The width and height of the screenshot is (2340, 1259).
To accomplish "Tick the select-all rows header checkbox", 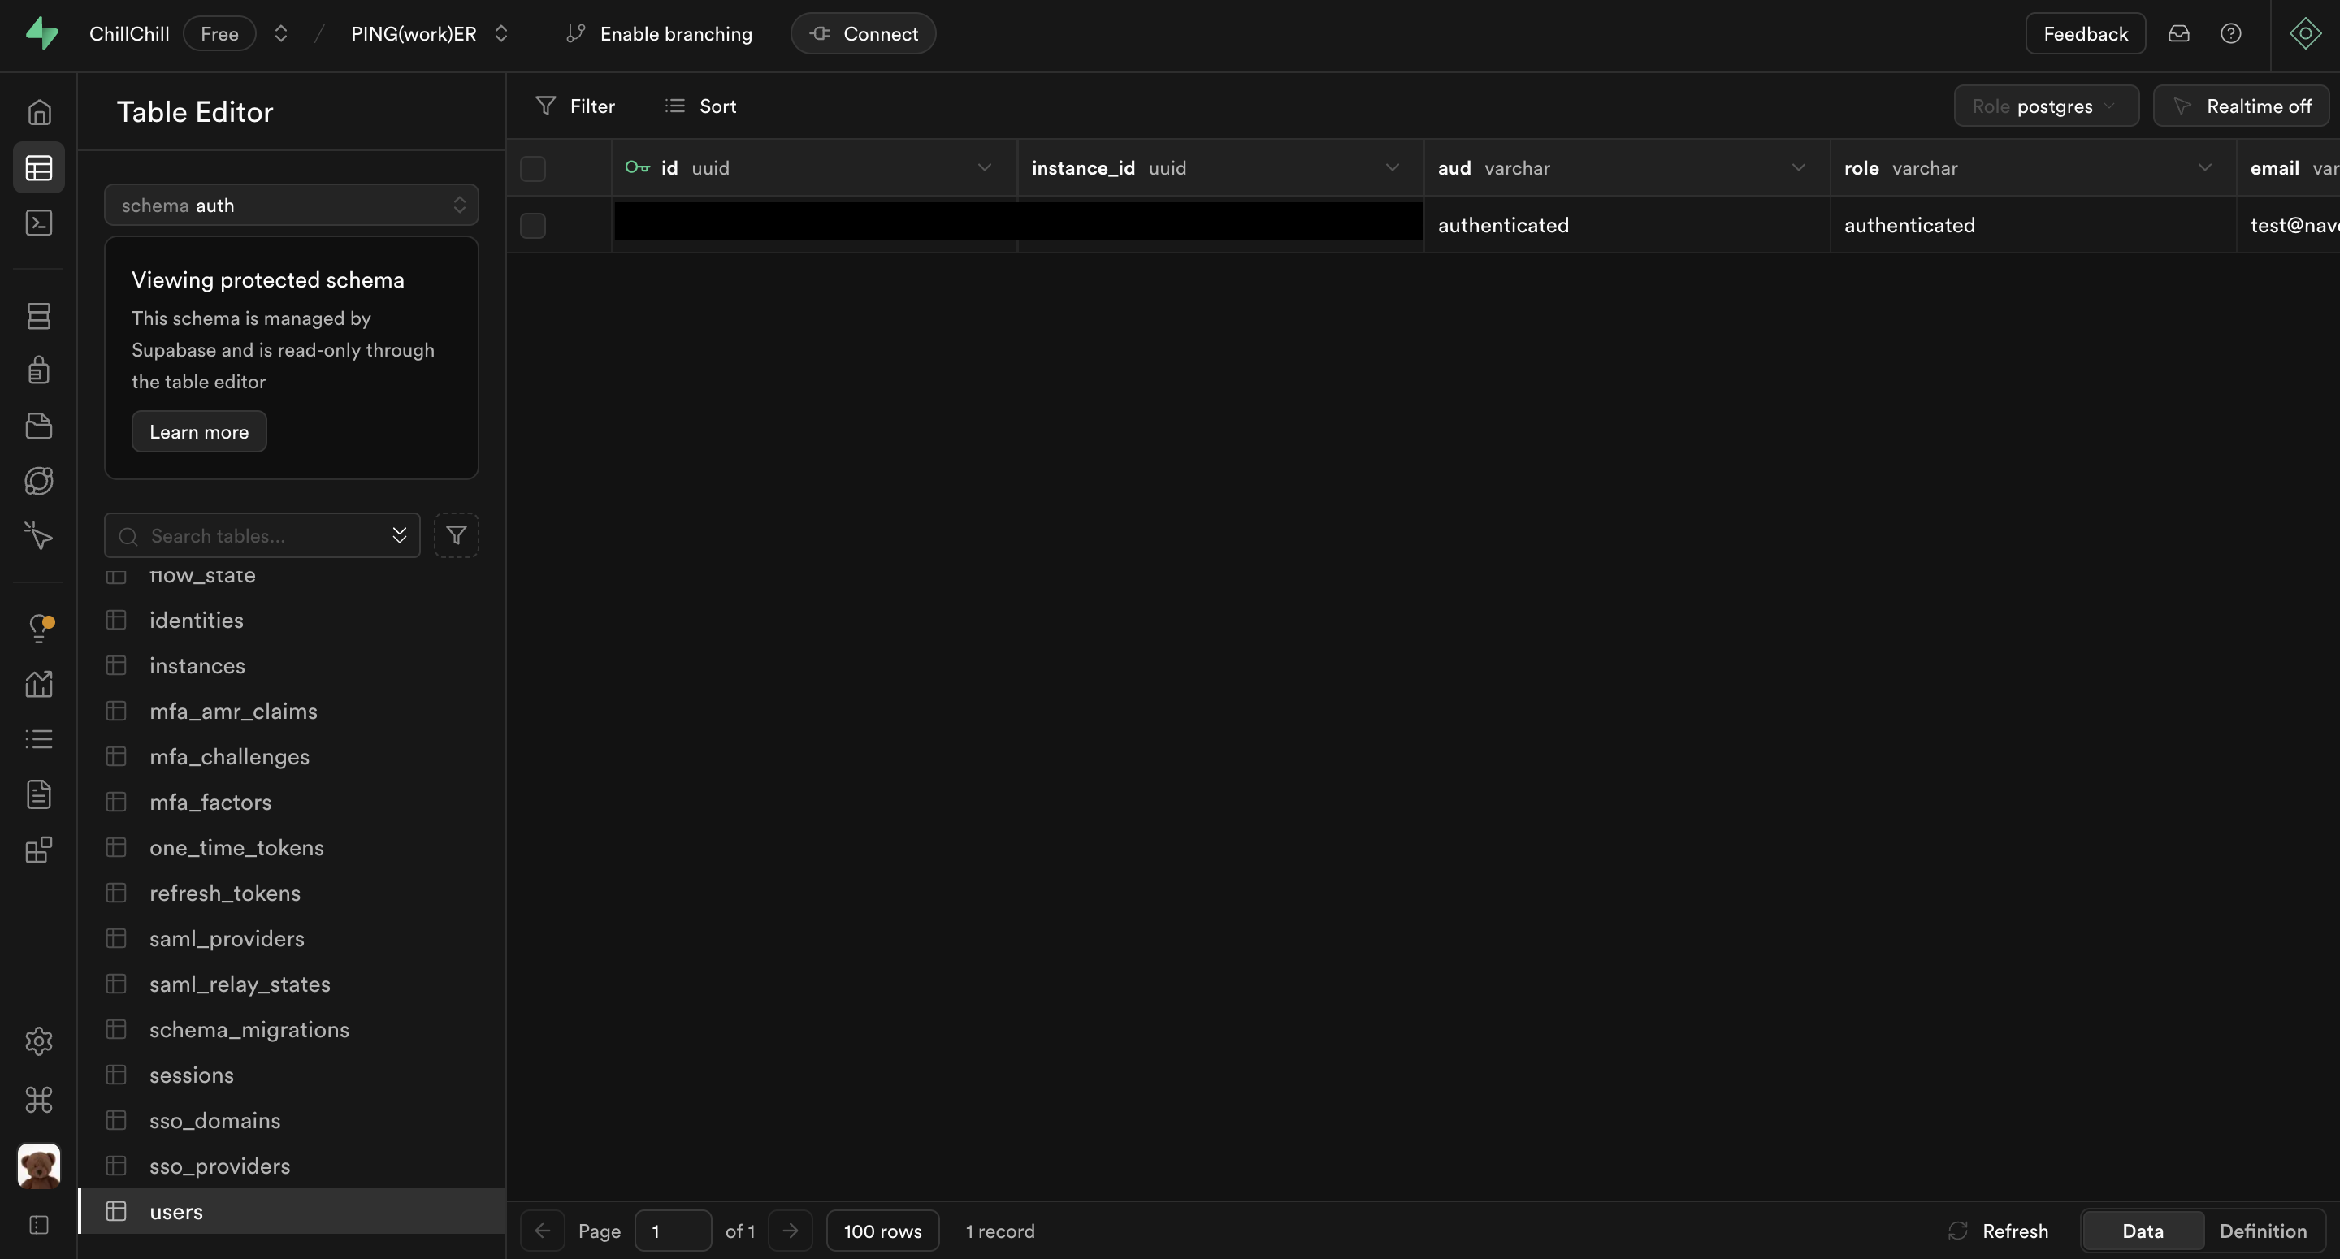I will coord(532,169).
